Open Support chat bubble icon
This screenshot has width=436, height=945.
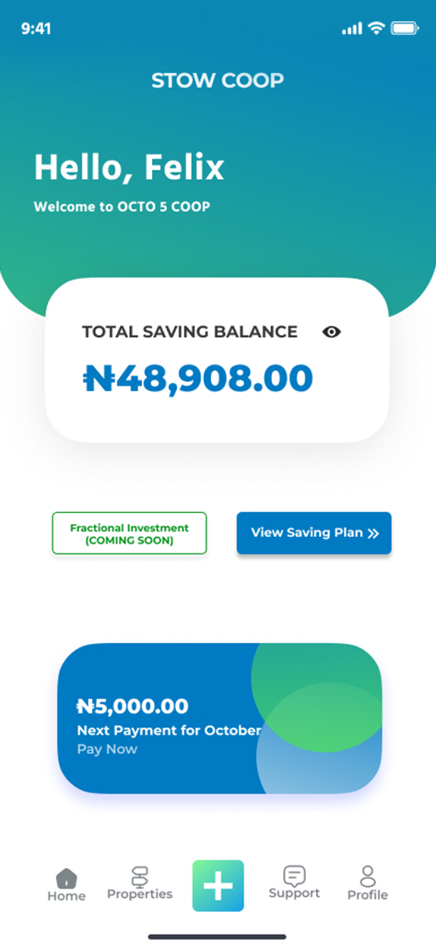click(x=294, y=876)
